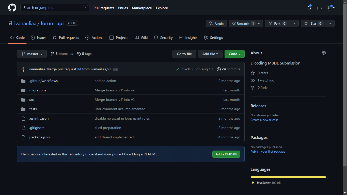Click the commit author avatar for ivanauliaa
This screenshot has width=347, height=195.
coord(23,69)
